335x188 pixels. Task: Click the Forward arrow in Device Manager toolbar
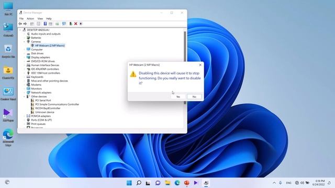[x=25, y=23]
